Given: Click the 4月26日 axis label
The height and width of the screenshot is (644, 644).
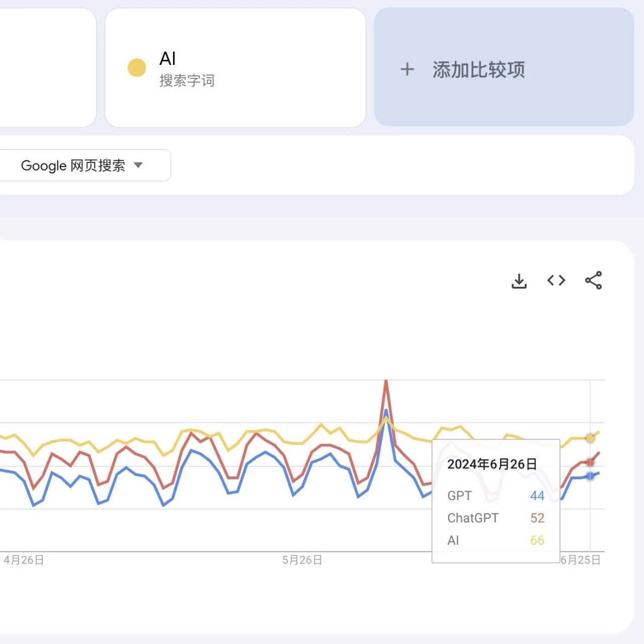Looking at the screenshot, I should 24,560.
